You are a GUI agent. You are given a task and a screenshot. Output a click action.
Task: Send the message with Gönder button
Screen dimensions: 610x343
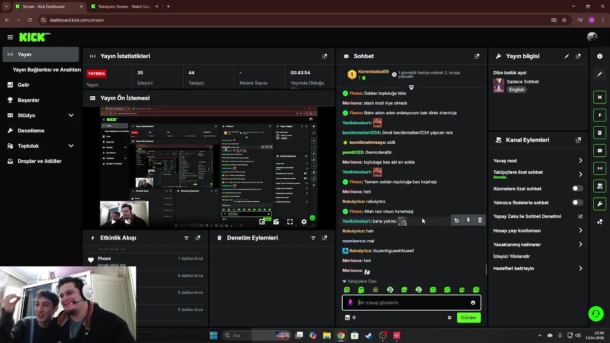pyautogui.click(x=468, y=318)
